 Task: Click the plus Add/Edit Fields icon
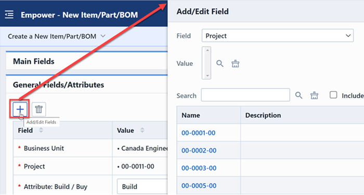pos(20,109)
